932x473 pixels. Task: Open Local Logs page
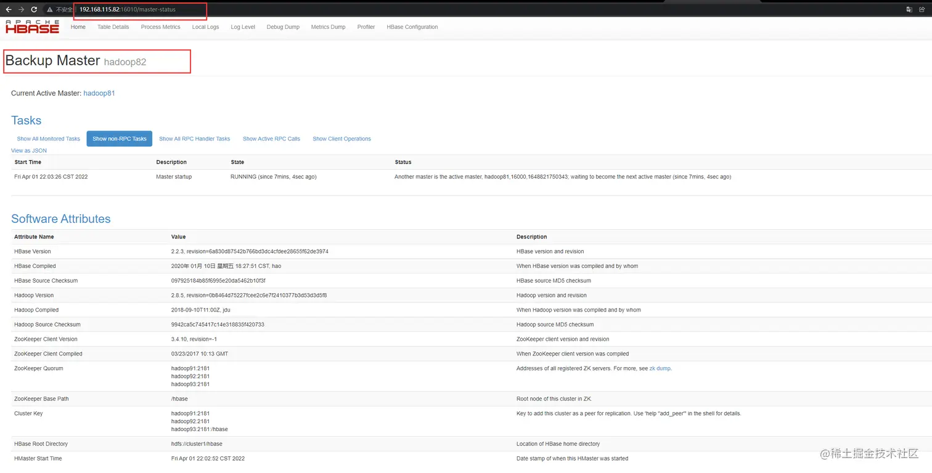pos(205,27)
